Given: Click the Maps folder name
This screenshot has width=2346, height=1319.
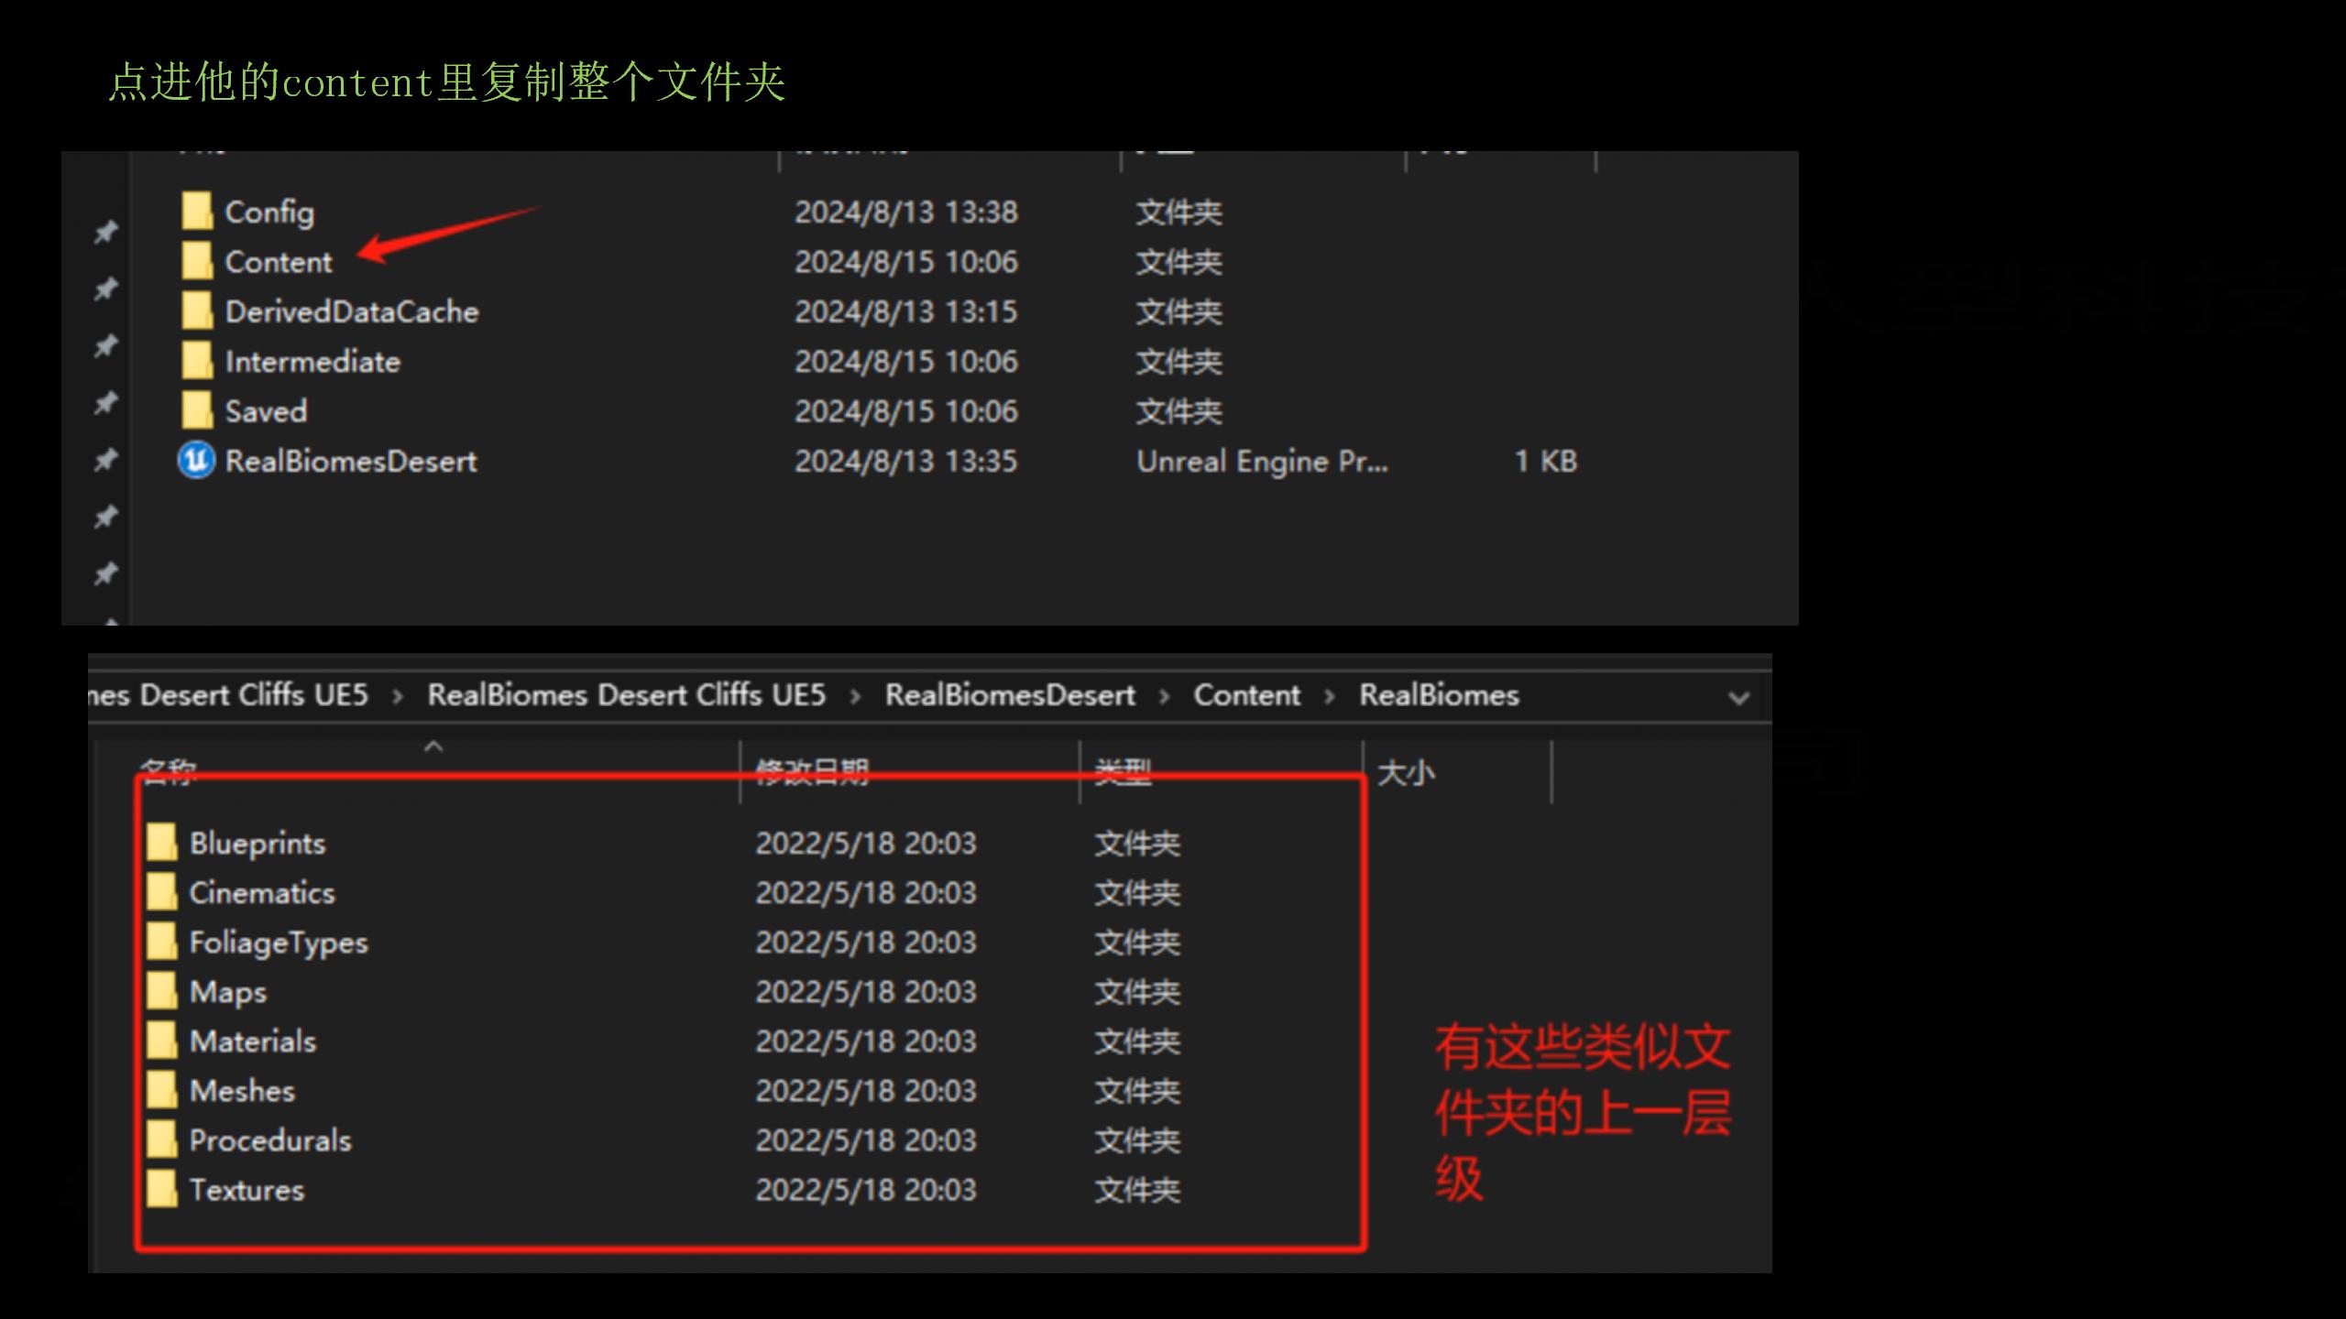Looking at the screenshot, I should pyautogui.click(x=228, y=992).
